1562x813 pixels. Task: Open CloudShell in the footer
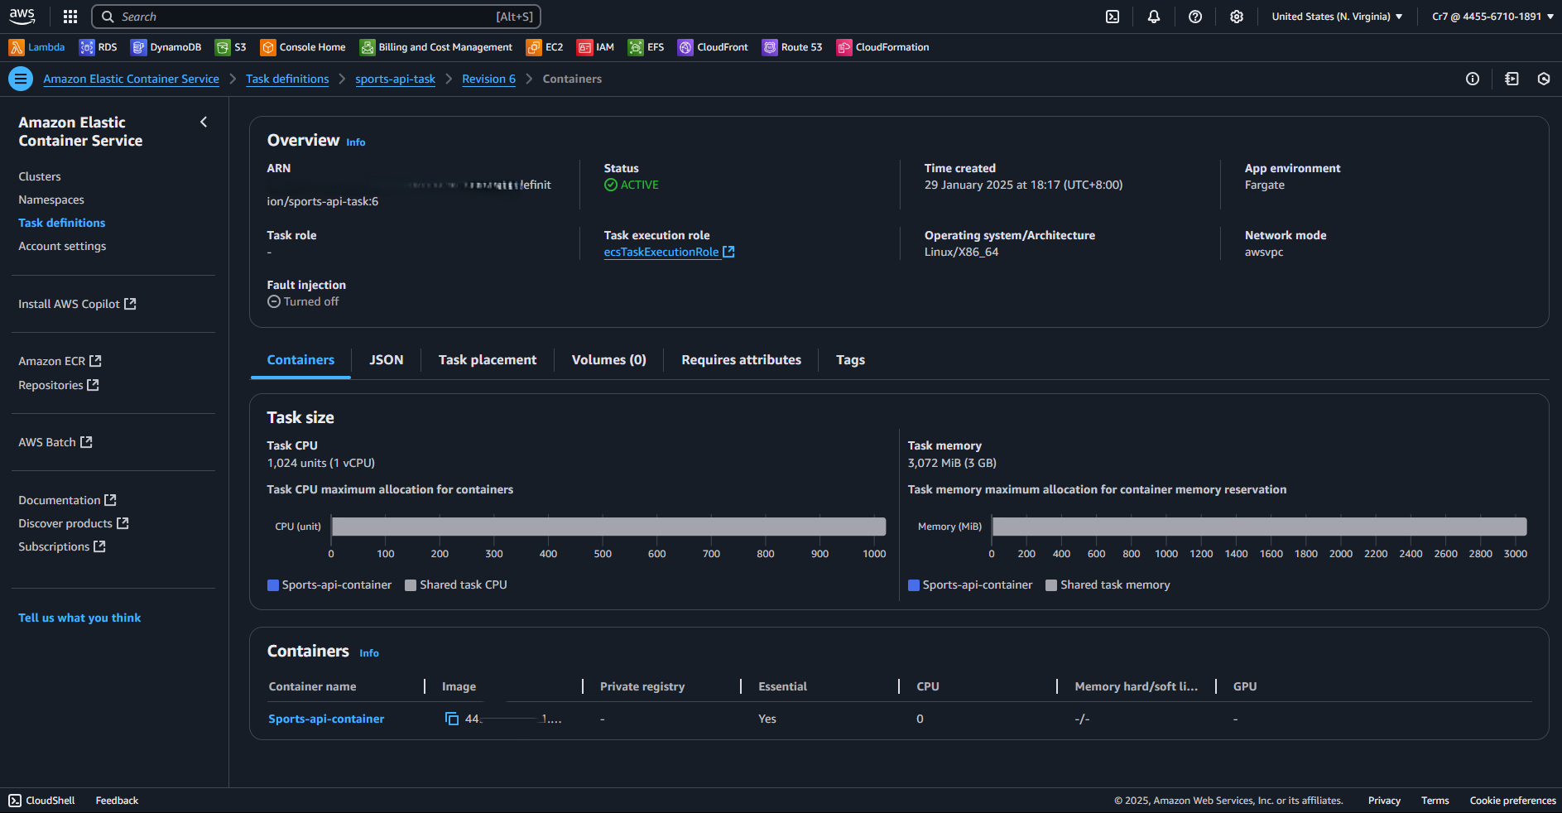click(x=41, y=801)
